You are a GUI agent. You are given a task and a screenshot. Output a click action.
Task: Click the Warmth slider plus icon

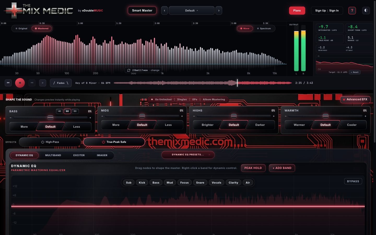[365, 116]
